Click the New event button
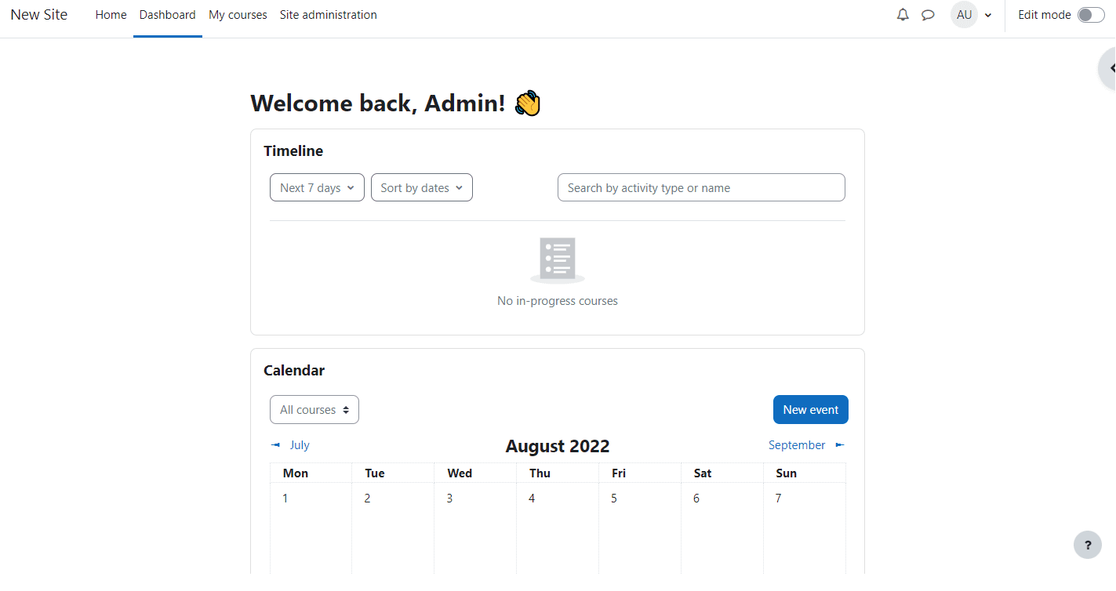 pos(810,410)
